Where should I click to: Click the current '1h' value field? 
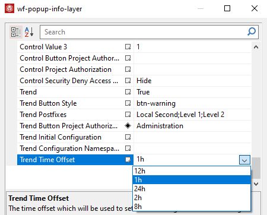pos(186,160)
